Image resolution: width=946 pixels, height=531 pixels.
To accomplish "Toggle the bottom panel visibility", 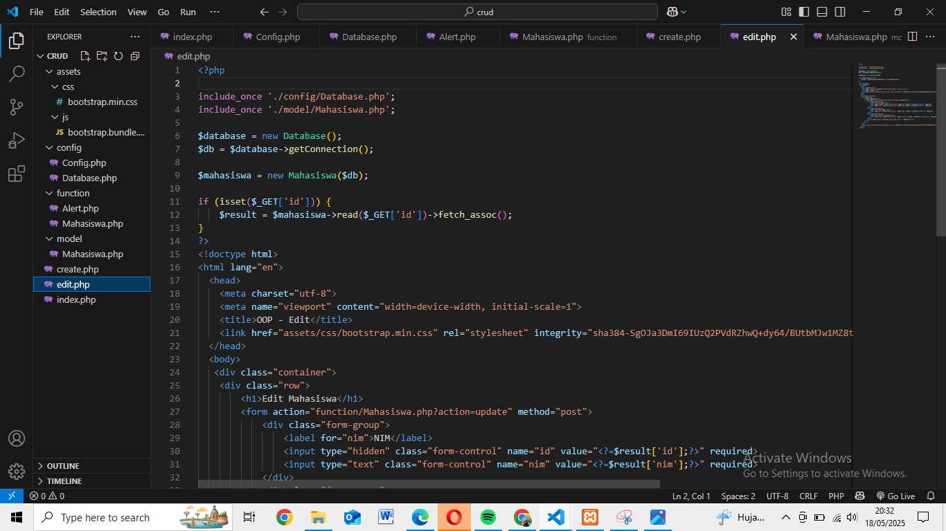I will pos(821,12).
